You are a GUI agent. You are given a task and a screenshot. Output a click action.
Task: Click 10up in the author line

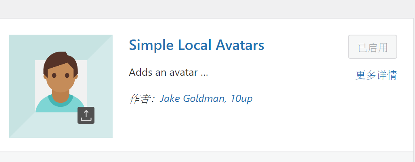click(241, 99)
